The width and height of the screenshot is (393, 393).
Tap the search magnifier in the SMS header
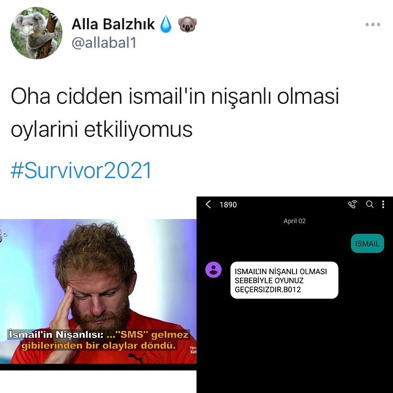370,204
